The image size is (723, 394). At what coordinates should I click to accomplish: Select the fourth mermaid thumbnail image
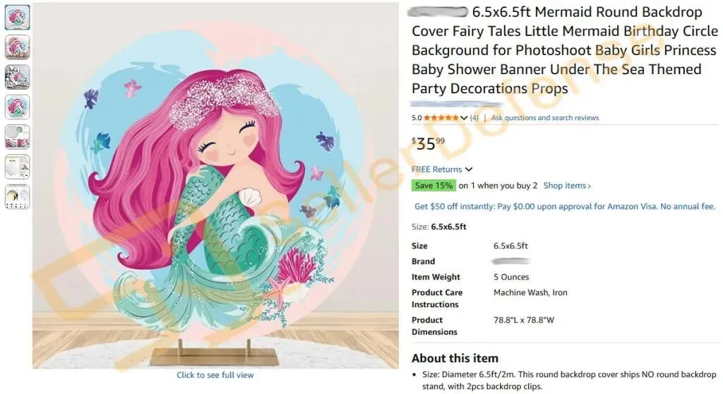click(x=18, y=107)
